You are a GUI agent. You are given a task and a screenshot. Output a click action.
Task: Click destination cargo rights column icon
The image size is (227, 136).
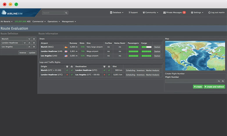[x=109, y=66]
